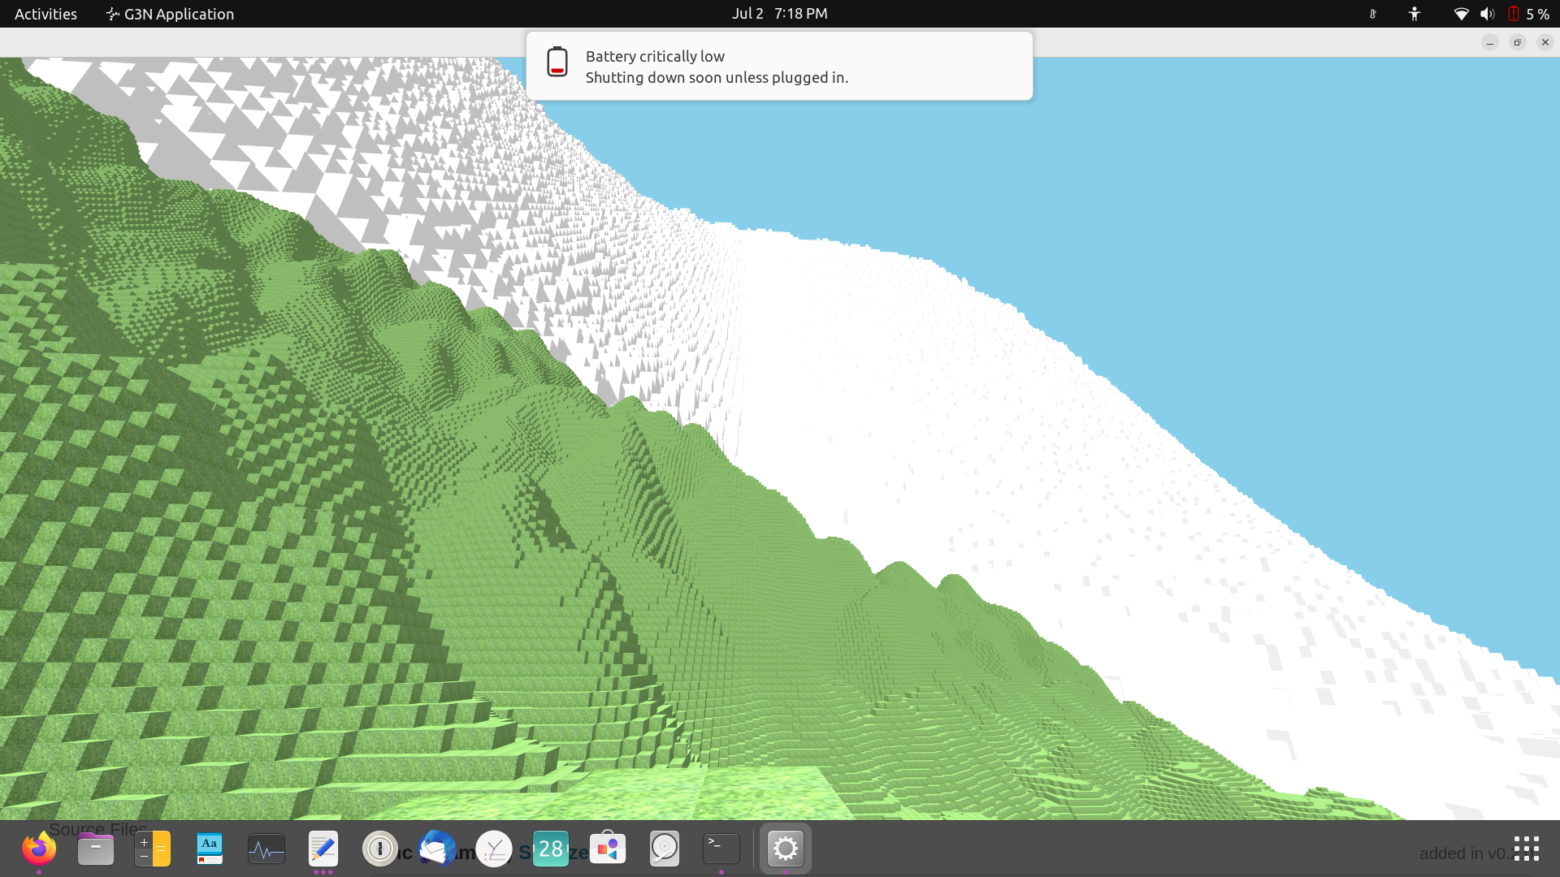Image resolution: width=1560 pixels, height=877 pixels.
Task: Click the gear icon in dock
Action: 785,849
